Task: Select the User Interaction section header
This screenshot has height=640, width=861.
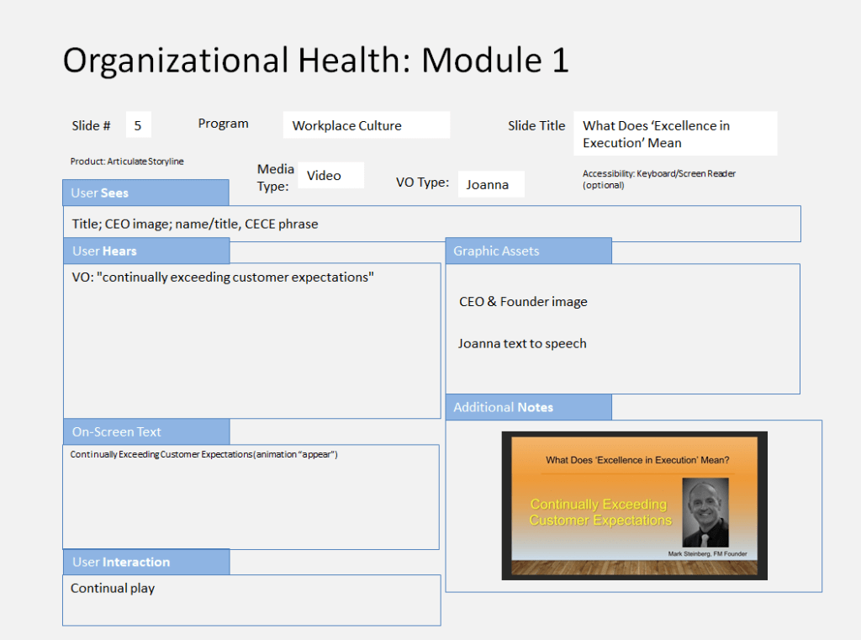Action: (x=145, y=562)
